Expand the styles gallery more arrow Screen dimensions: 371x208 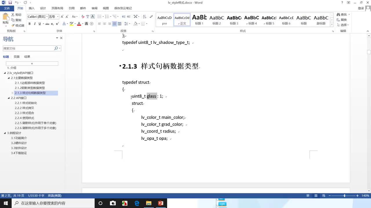click(332, 25)
